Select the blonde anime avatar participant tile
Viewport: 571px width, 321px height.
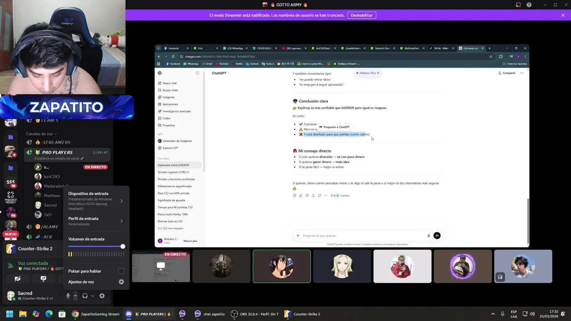click(342, 266)
